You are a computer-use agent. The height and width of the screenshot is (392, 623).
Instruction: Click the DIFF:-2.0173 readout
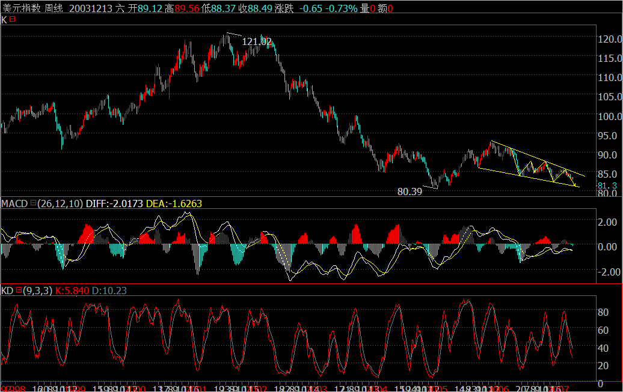pyautogui.click(x=114, y=204)
